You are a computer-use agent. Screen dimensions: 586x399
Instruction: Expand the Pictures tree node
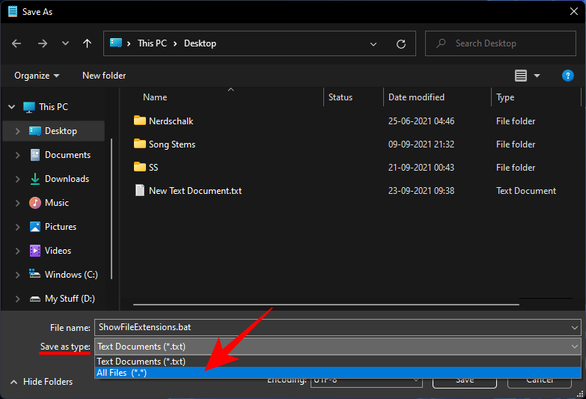17,227
